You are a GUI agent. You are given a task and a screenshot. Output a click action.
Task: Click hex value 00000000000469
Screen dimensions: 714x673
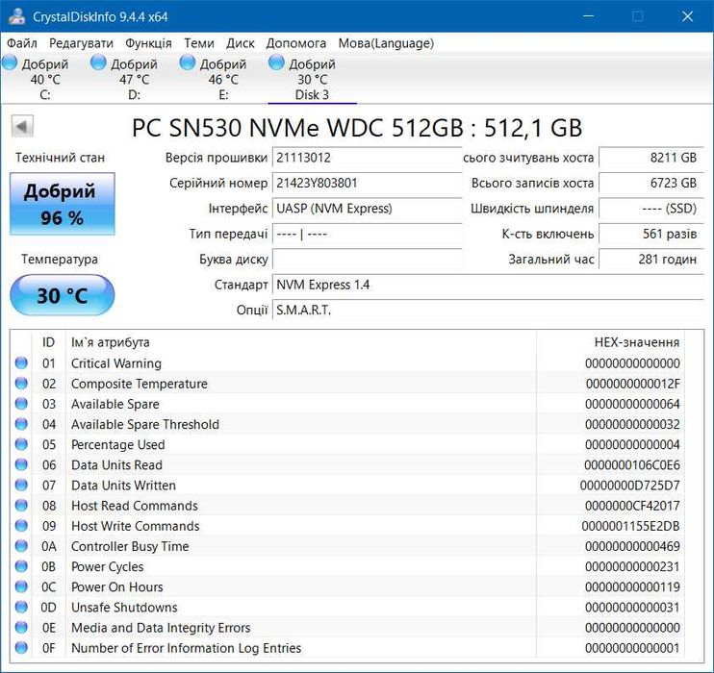coord(632,546)
